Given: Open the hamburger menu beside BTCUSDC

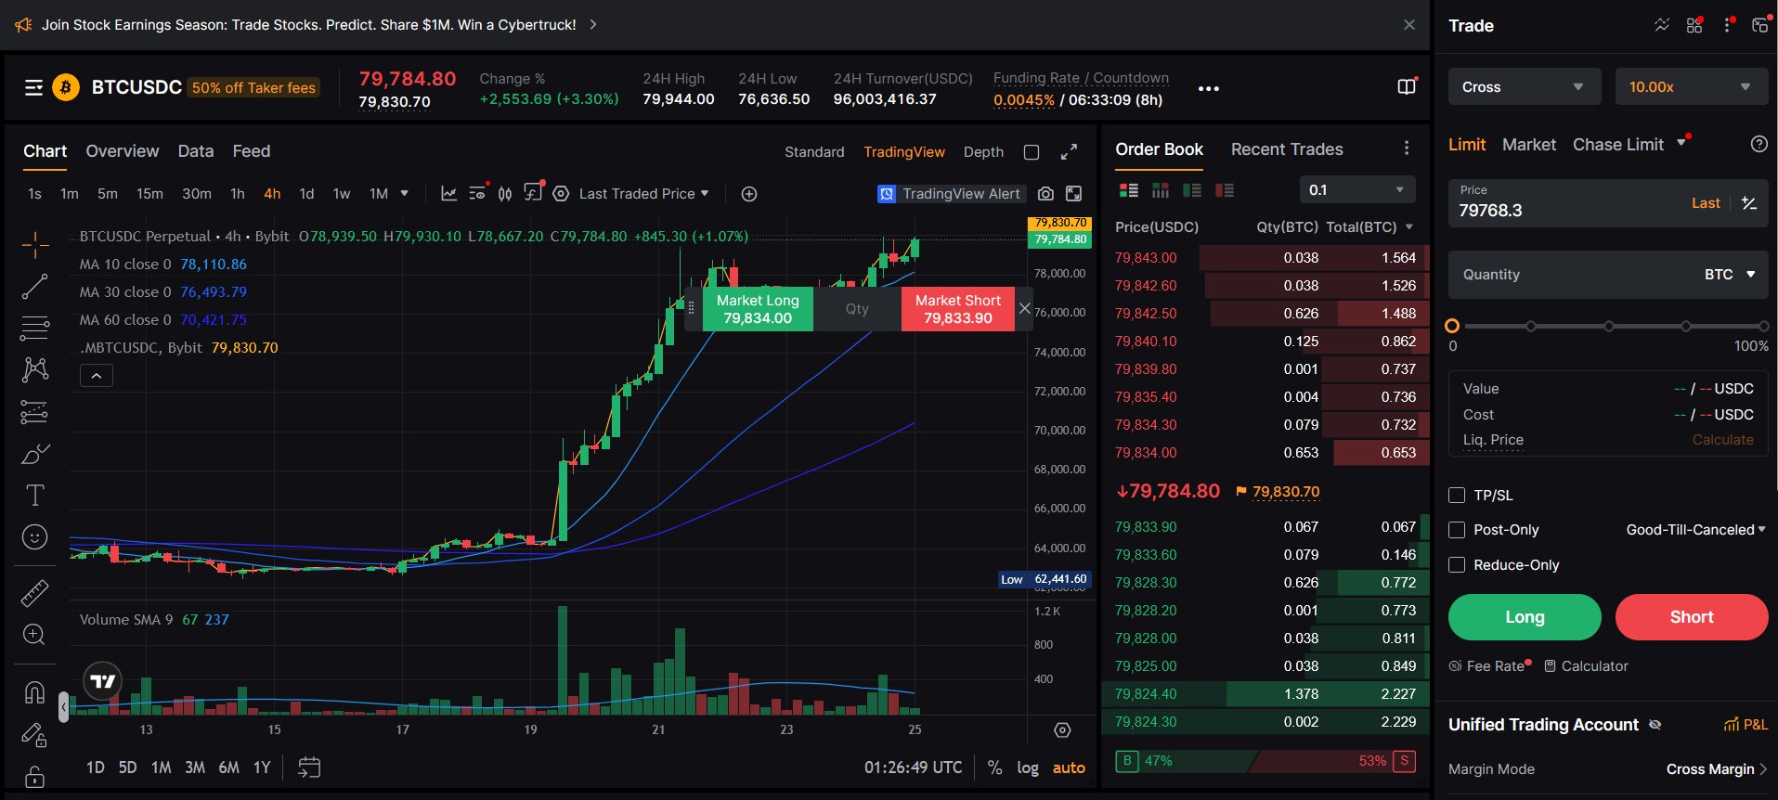Looking at the screenshot, I should click(x=34, y=87).
